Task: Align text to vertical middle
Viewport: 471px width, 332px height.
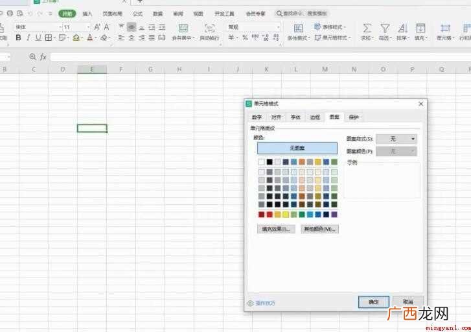Action: (x=132, y=27)
